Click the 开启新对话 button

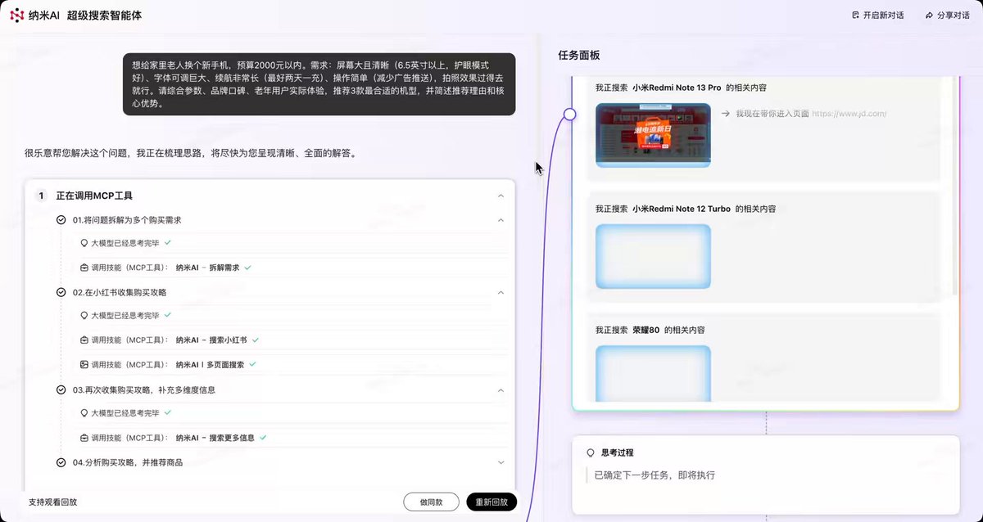(x=878, y=16)
